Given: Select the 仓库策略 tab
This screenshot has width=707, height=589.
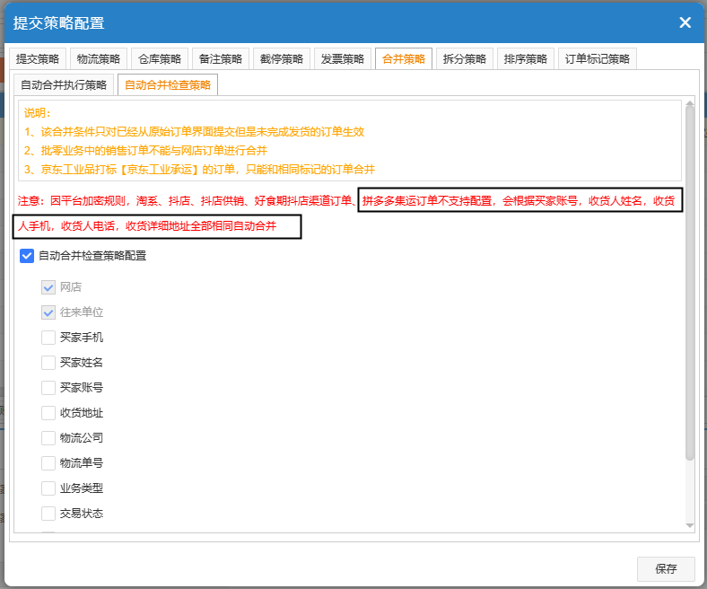Looking at the screenshot, I should 160,58.
